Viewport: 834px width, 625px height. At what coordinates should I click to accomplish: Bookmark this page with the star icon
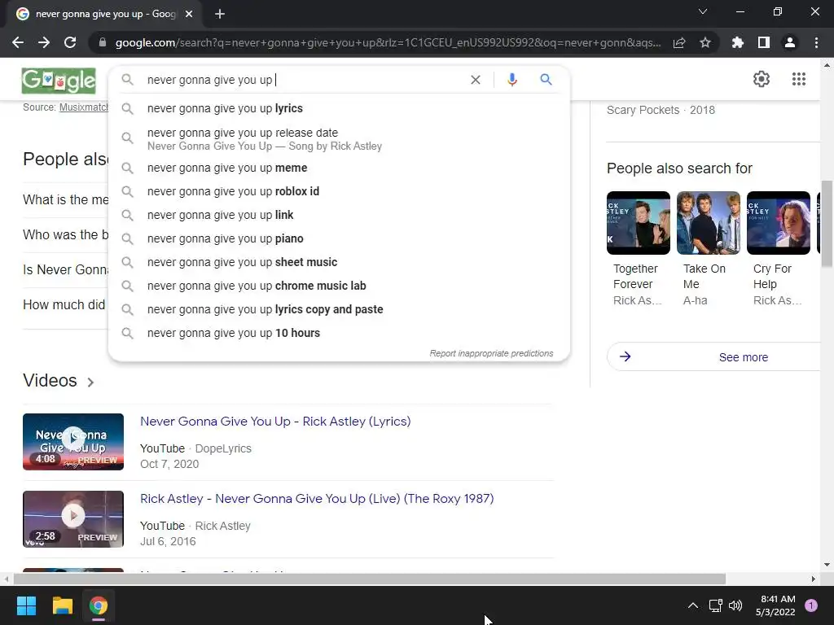tap(705, 42)
